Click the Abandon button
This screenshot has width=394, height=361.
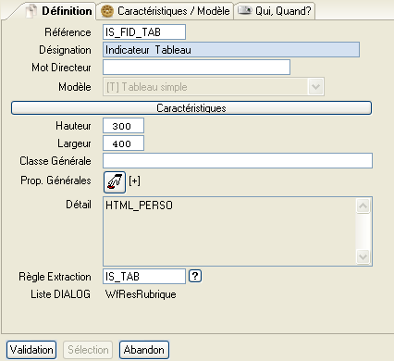pos(144,350)
